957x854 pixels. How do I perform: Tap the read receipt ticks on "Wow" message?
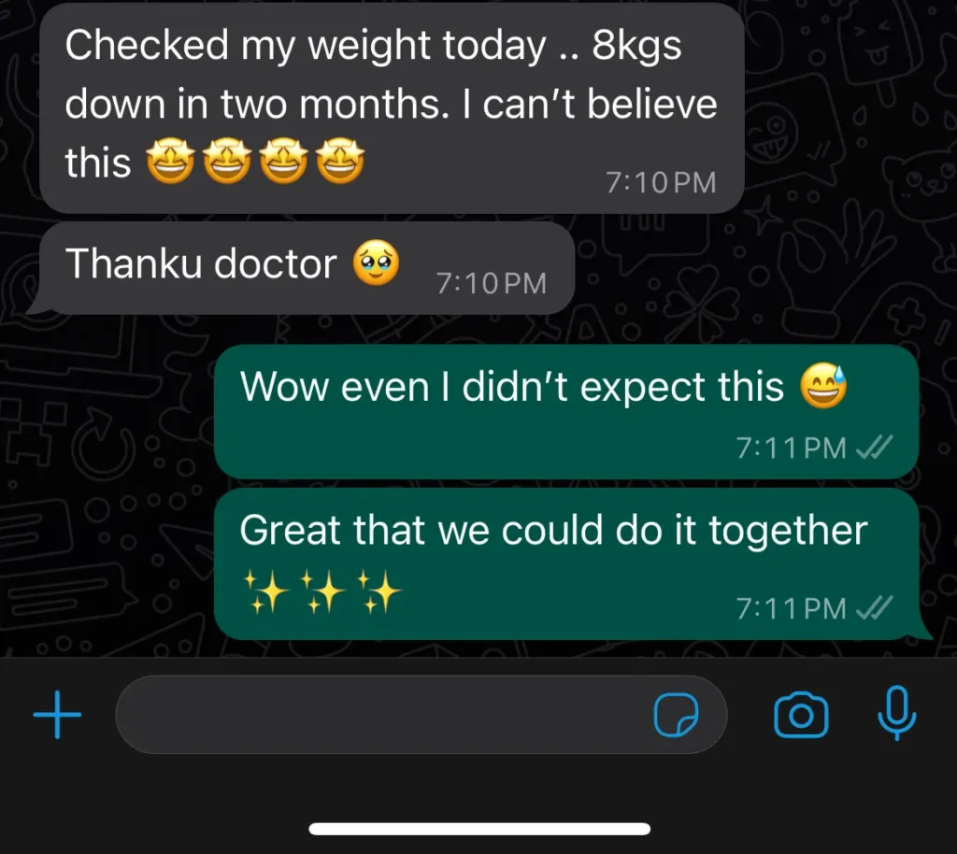point(874,448)
